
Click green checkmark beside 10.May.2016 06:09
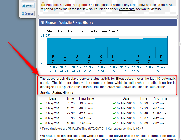(x=114, y=123)
